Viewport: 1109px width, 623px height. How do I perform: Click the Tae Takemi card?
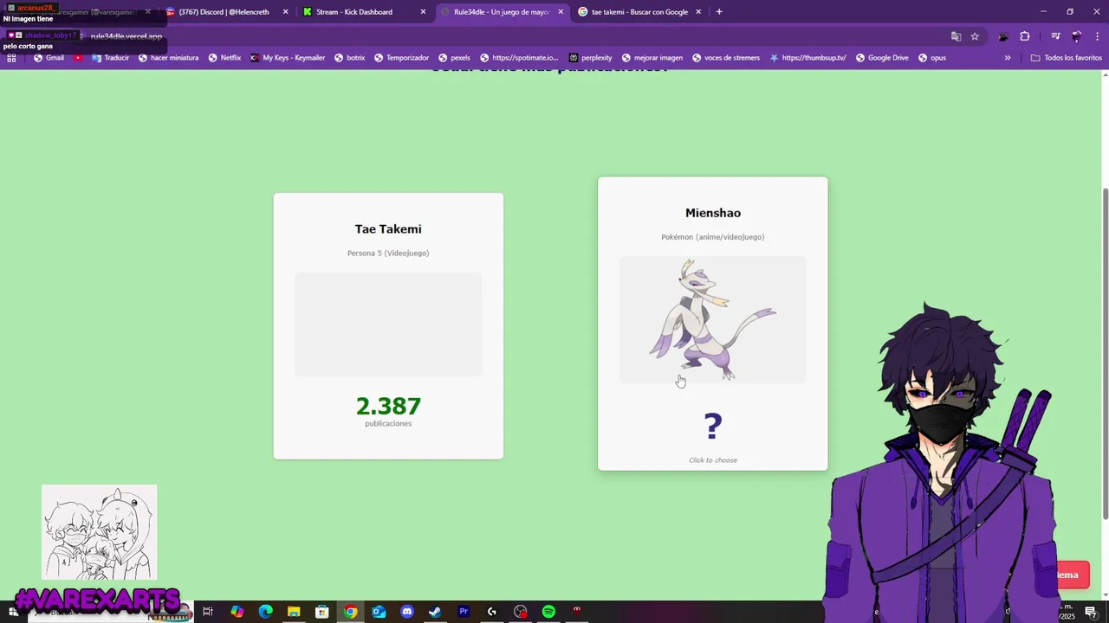pos(388,325)
